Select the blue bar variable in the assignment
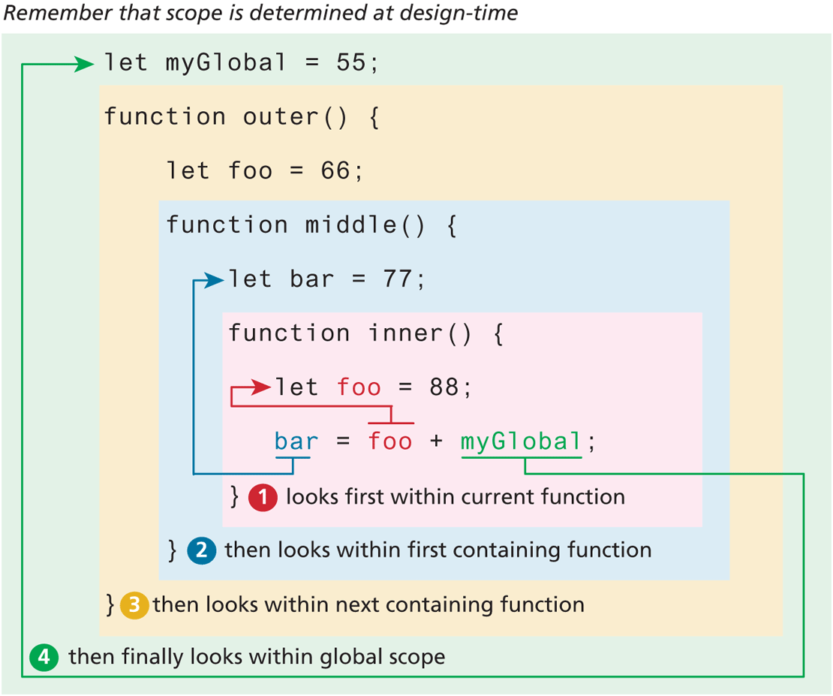The width and height of the screenshot is (833, 696). [x=296, y=441]
